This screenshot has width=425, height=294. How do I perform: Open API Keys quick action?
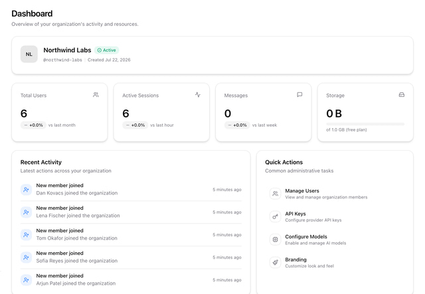335,216
